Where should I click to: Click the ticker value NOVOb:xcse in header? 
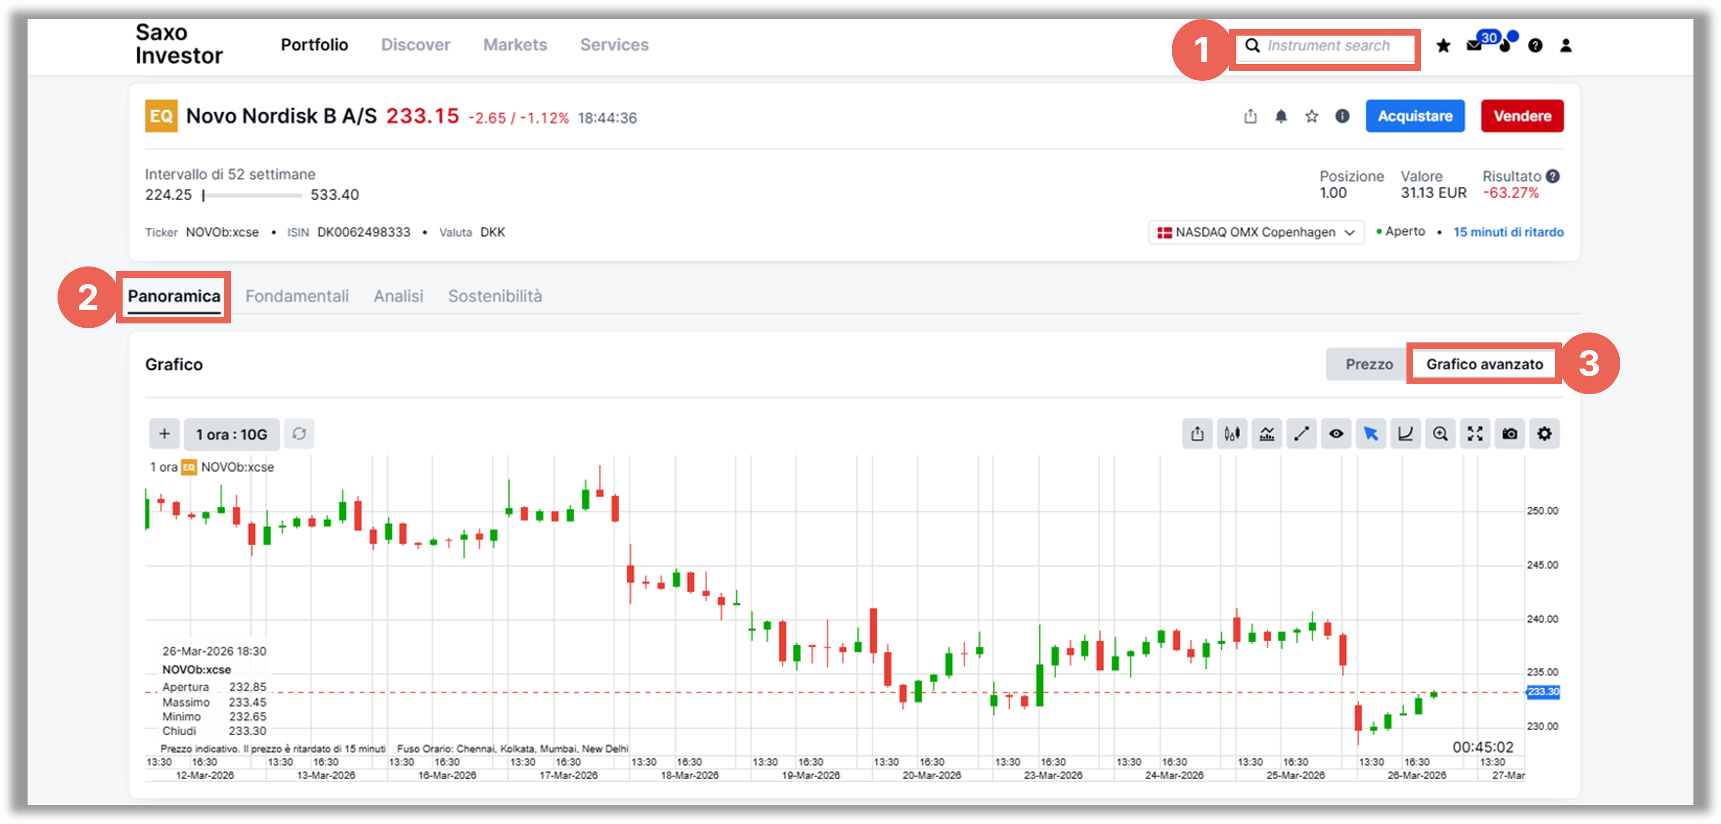click(222, 232)
